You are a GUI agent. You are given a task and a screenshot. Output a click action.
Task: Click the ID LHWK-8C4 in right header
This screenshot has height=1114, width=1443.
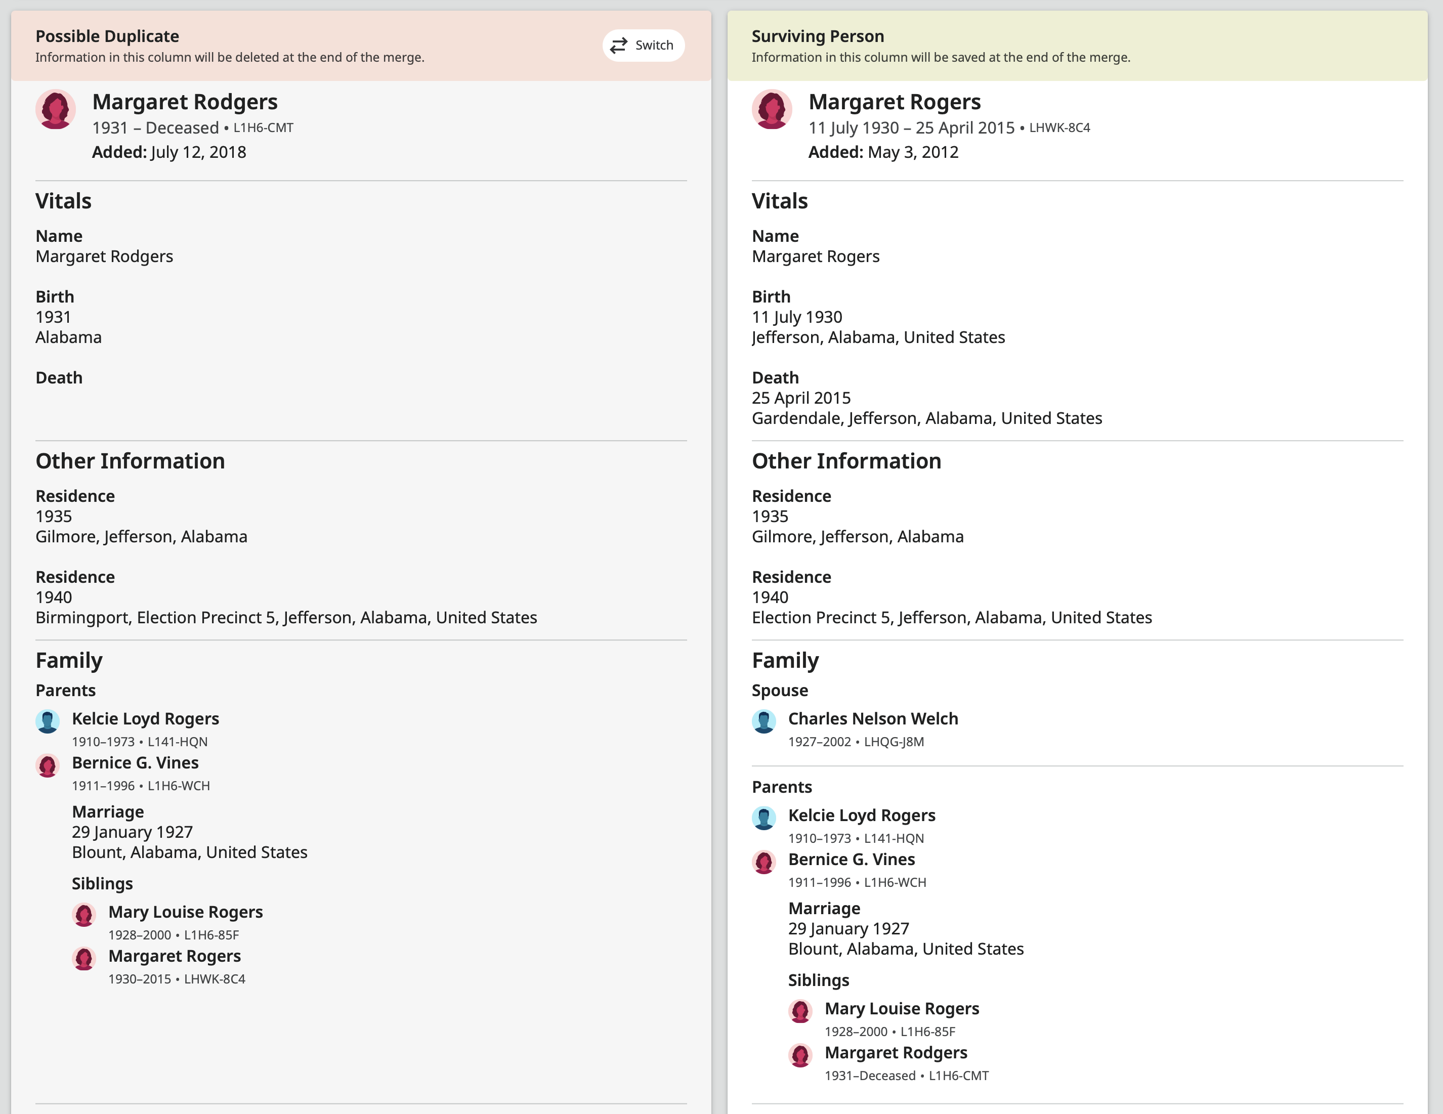click(1059, 127)
